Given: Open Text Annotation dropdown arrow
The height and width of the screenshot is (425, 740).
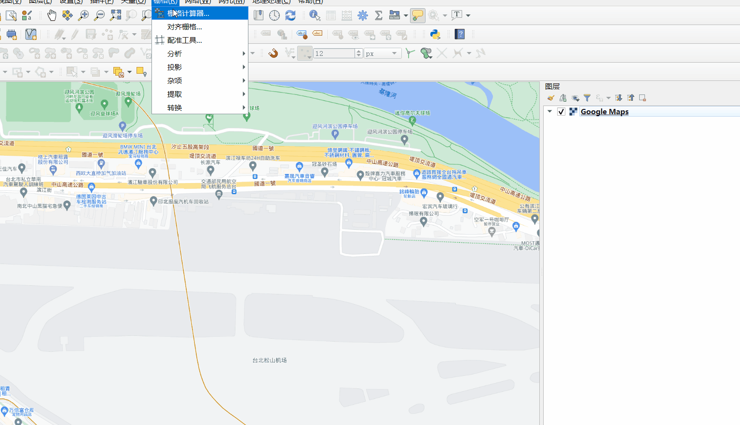Looking at the screenshot, I should 468,15.
